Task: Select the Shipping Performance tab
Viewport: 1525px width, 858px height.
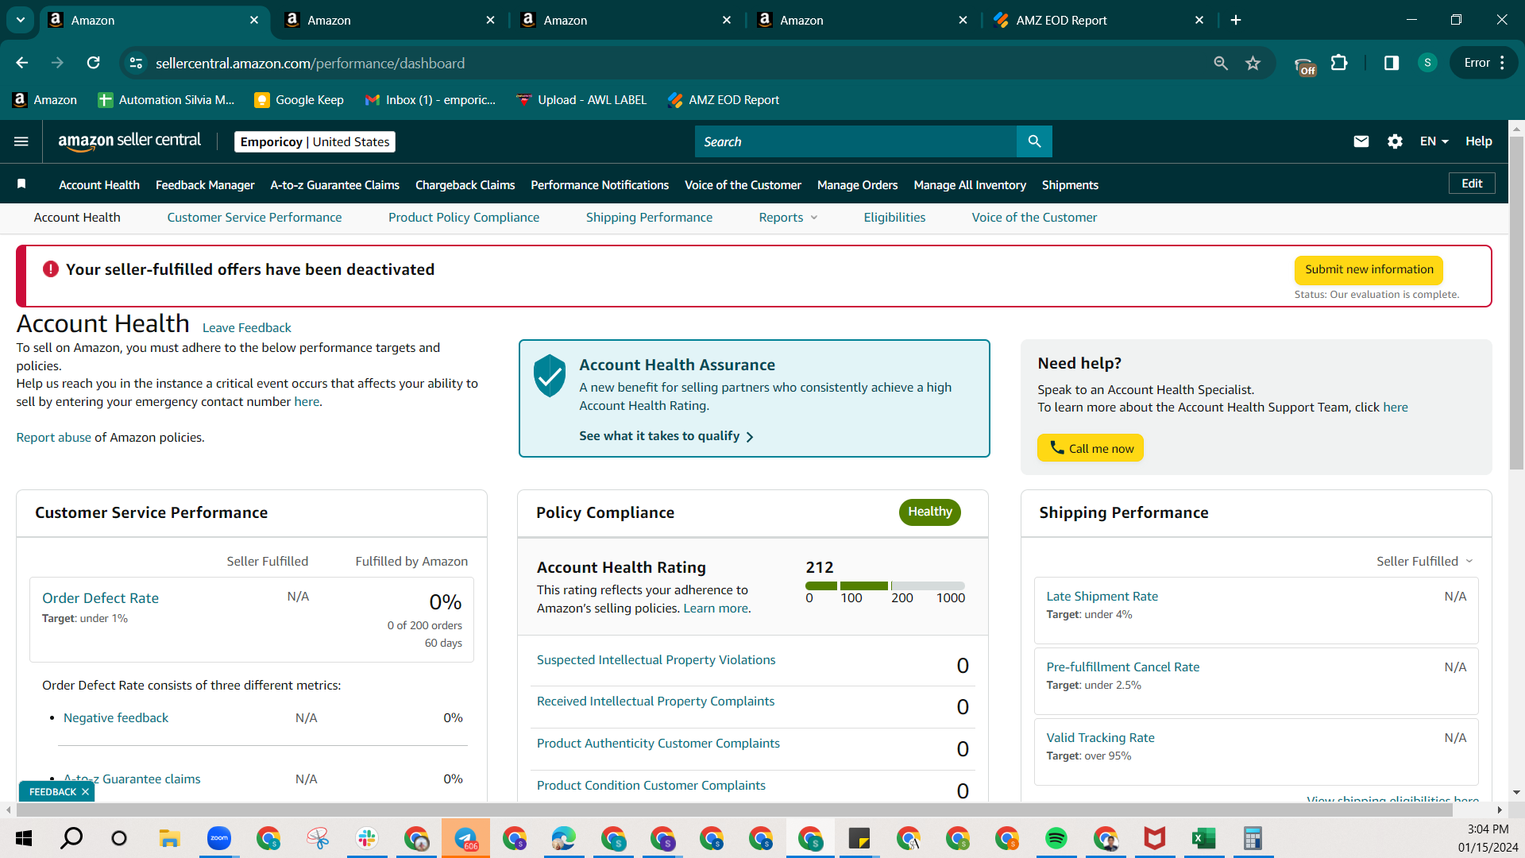Action: (x=649, y=218)
